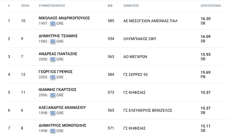Click the flag icon under ΔΗΜΗΤΡΙΟΣ ΜΟΝΟΠΩΛΗΣ

click(x=53, y=131)
